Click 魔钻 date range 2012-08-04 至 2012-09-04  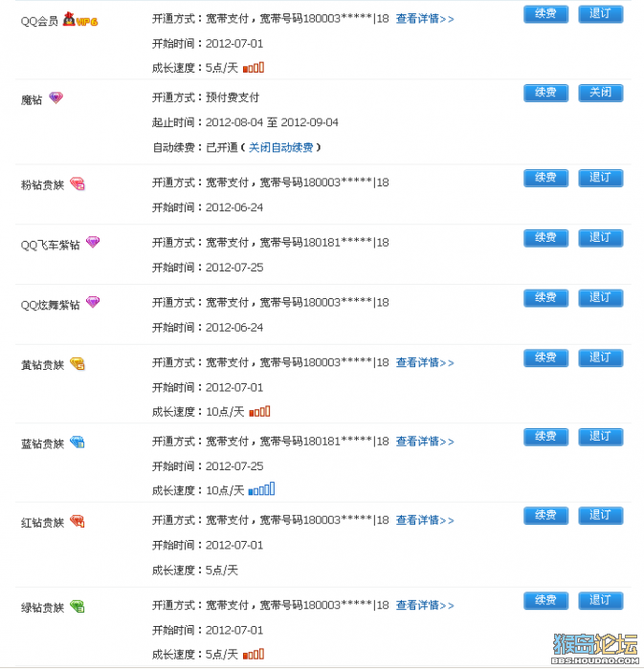pyautogui.click(x=272, y=122)
